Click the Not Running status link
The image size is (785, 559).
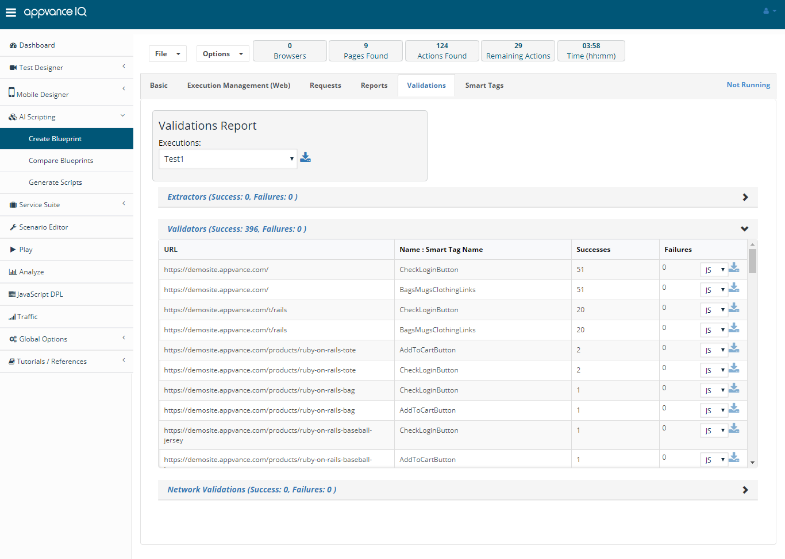click(x=748, y=85)
